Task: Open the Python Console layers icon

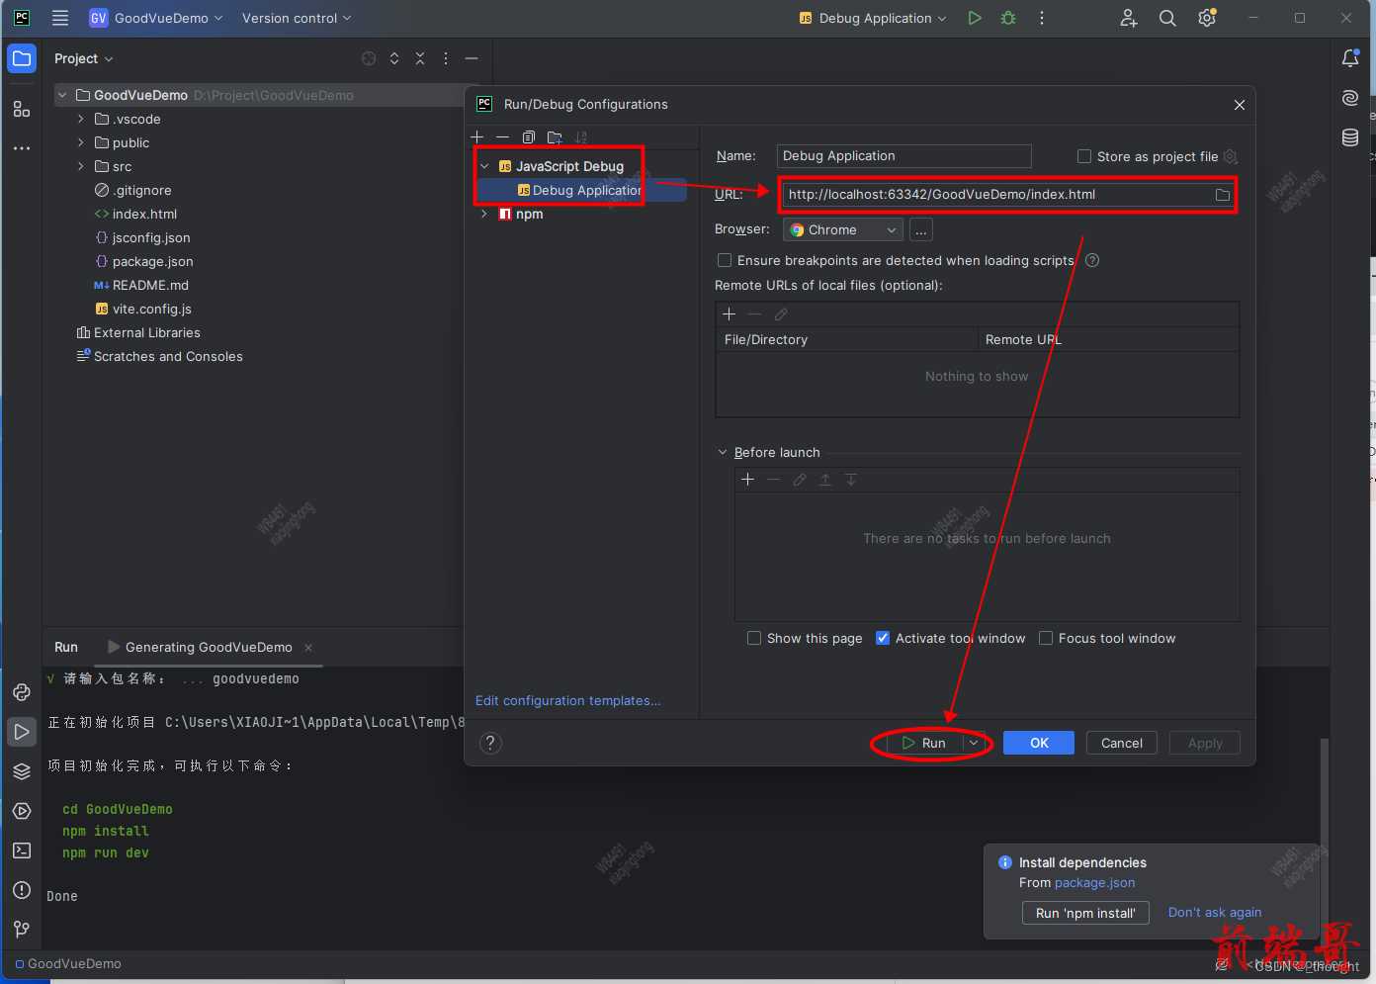Action: 22,771
